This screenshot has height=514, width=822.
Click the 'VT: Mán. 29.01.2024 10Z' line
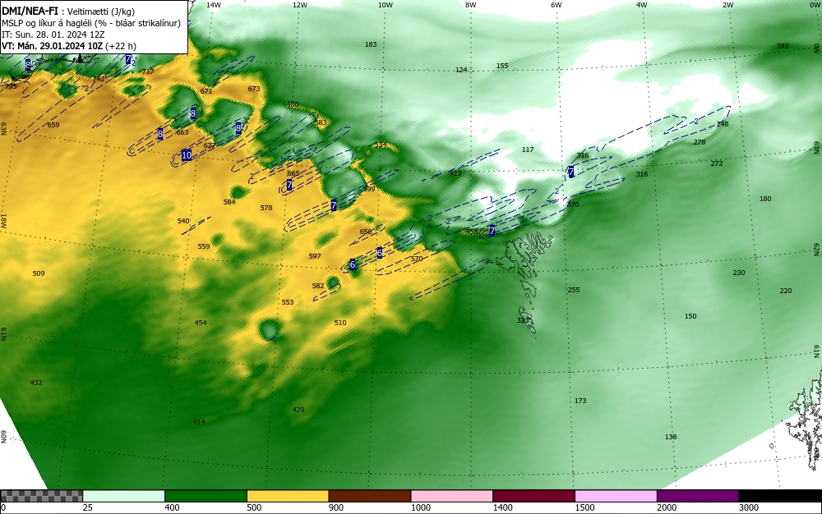click(x=53, y=46)
